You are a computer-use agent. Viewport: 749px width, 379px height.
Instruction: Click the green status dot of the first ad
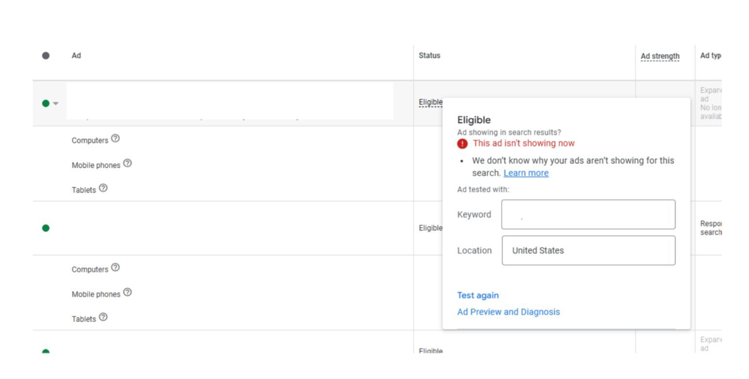(46, 103)
